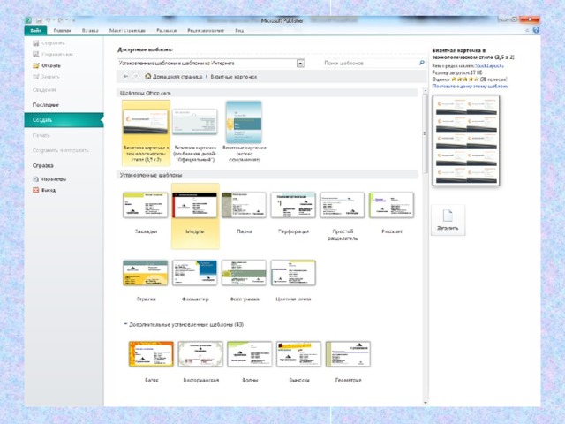Switch to the Вставка ribbon tab
Image resolution: width=565 pixels, height=424 pixels.
91,29
